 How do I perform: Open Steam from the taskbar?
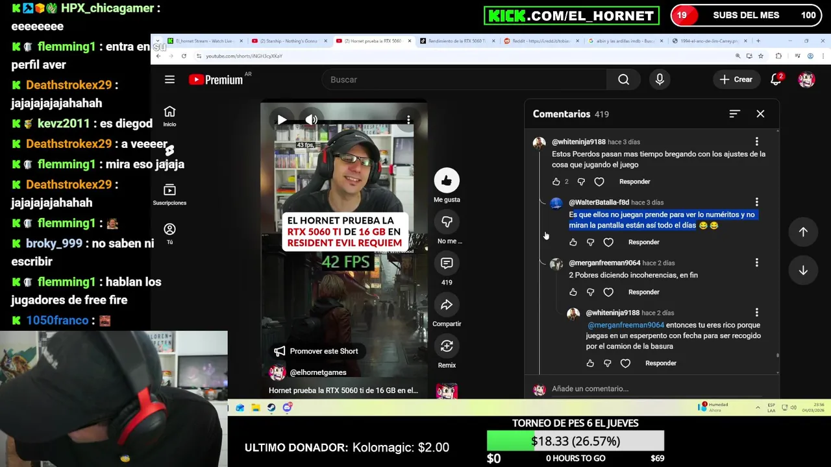[x=271, y=407]
